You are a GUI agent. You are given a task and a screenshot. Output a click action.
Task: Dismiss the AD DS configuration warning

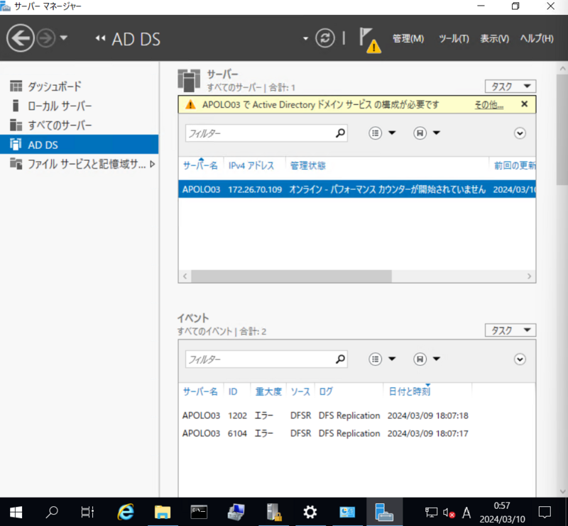(524, 104)
